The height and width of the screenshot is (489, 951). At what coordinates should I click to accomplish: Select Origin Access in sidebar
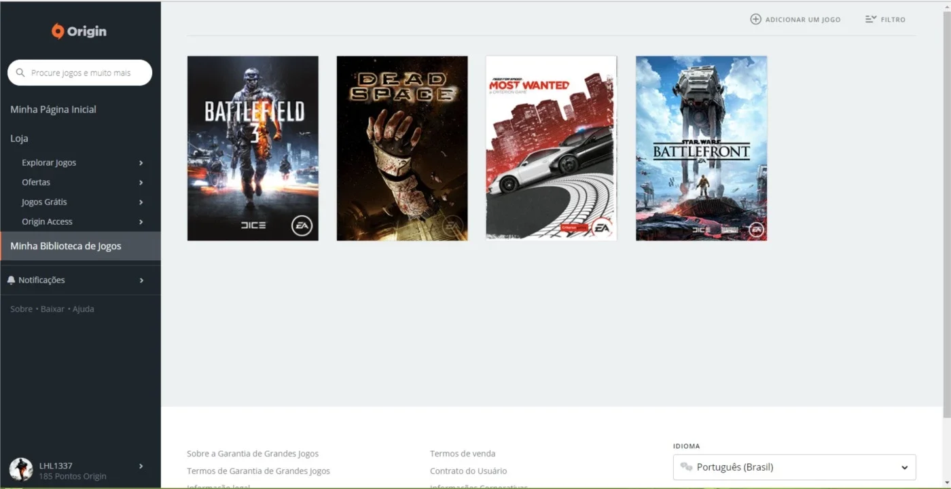pyautogui.click(x=47, y=222)
